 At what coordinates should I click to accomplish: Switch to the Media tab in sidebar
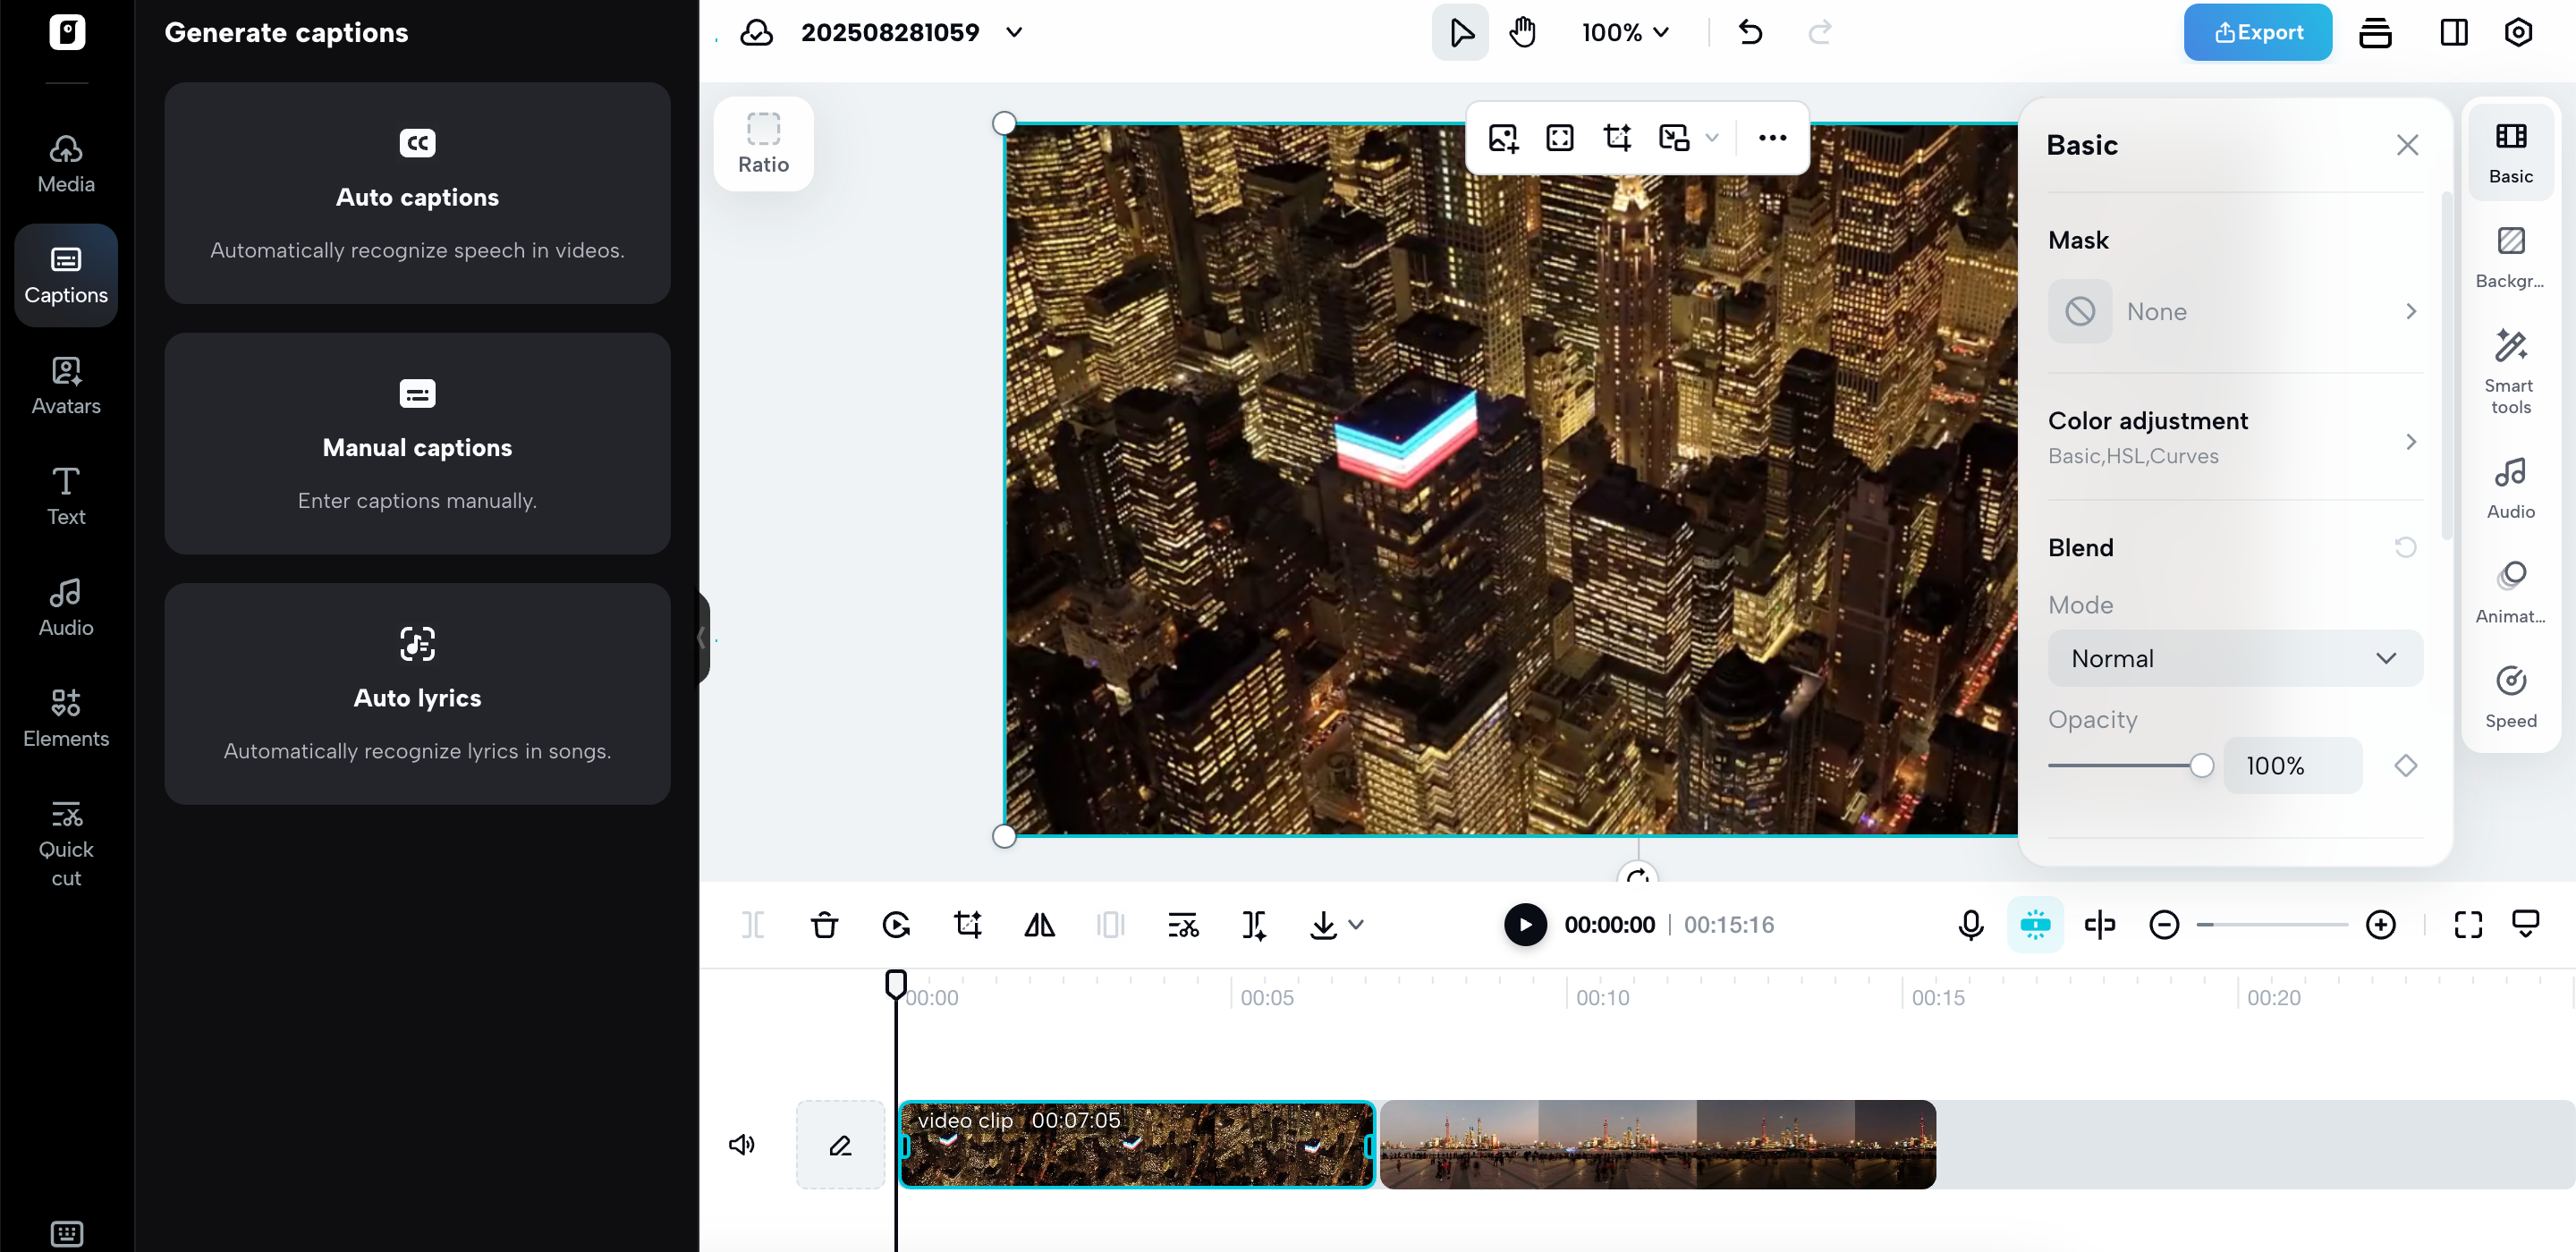coord(66,164)
